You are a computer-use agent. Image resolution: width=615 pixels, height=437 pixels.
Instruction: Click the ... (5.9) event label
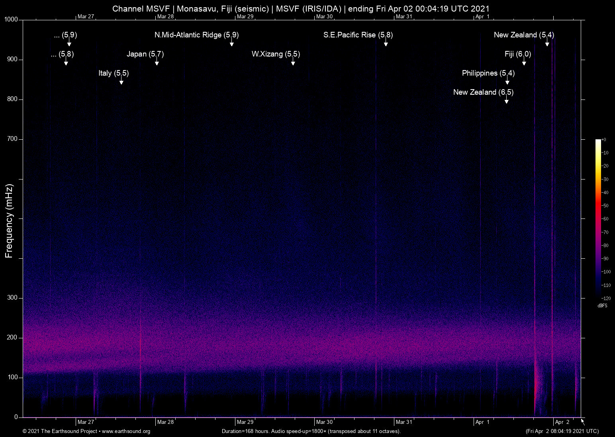[x=65, y=35]
